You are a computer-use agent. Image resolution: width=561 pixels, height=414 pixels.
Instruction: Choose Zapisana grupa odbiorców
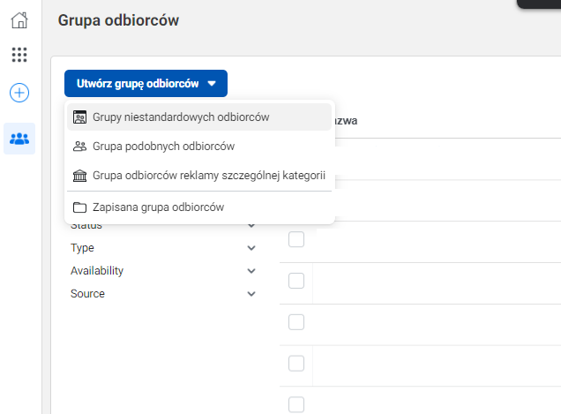pyautogui.click(x=199, y=207)
